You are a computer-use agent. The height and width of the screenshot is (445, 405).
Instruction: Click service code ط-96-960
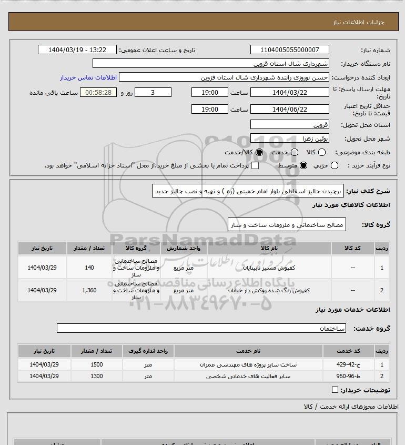348,376
